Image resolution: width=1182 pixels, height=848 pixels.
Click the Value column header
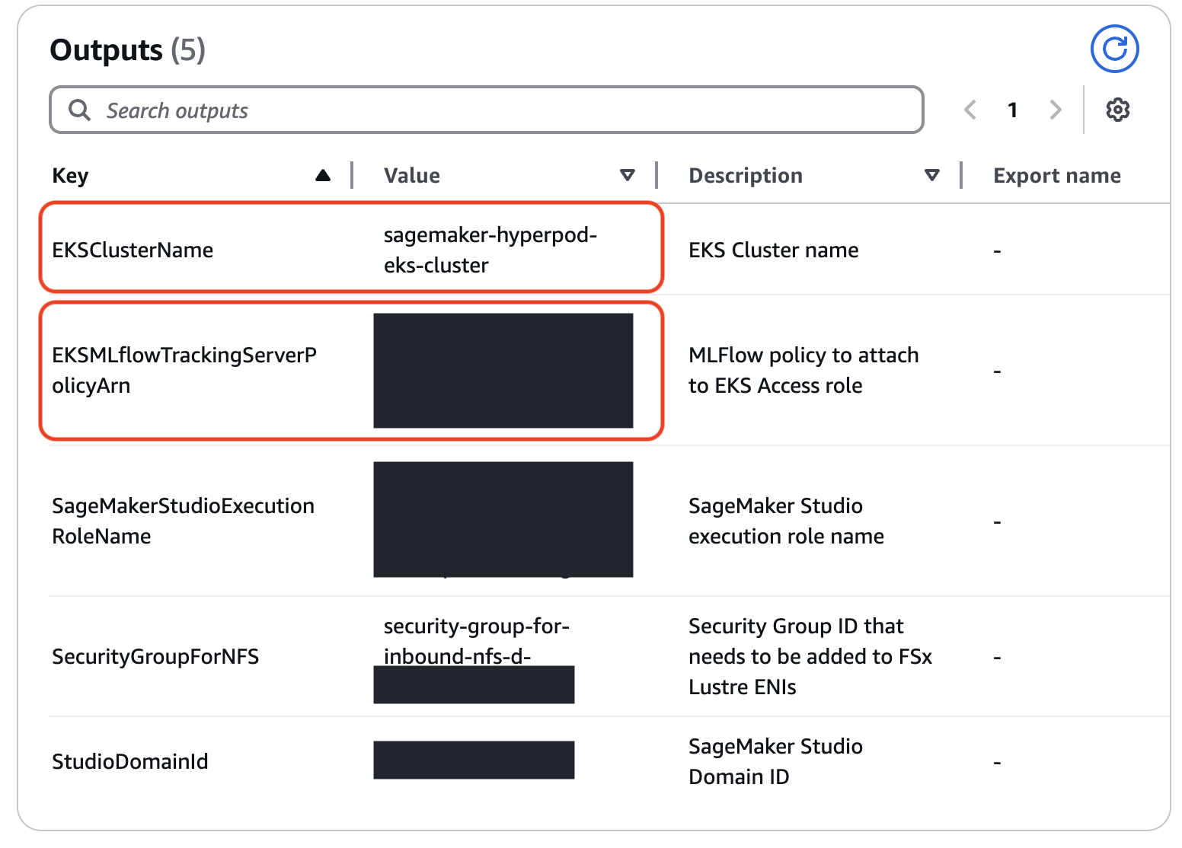pyautogui.click(x=412, y=176)
